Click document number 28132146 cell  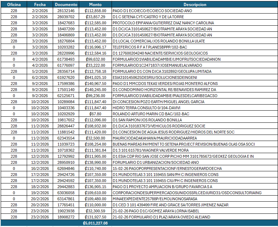tap(66, 11)
